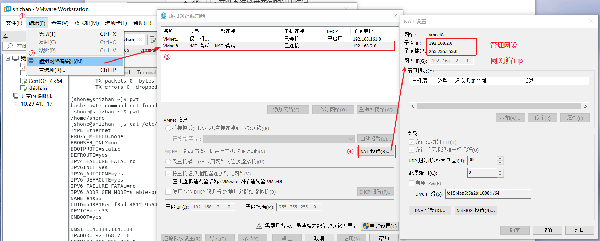Click the 添加网络(E)... button

288,110
